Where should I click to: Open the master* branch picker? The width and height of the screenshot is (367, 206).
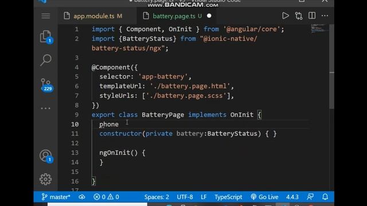point(56,197)
